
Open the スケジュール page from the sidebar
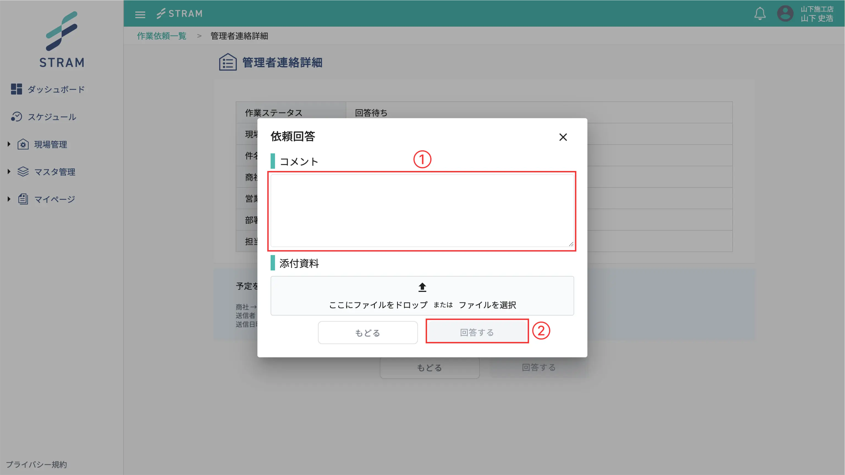pyautogui.click(x=52, y=117)
